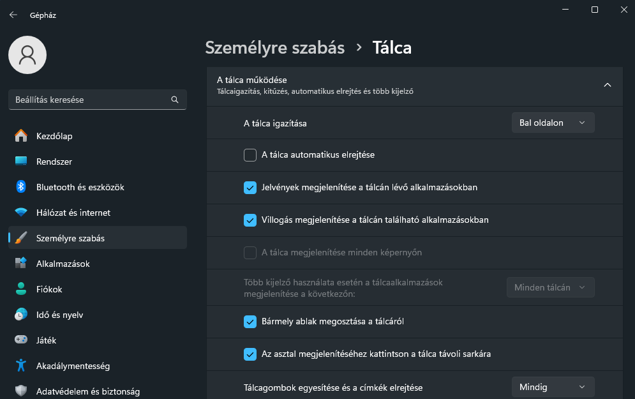The image size is (635, 399).
Task: Uncheck Bármely ablak megosztása a tálcáról
Action: coord(250,322)
